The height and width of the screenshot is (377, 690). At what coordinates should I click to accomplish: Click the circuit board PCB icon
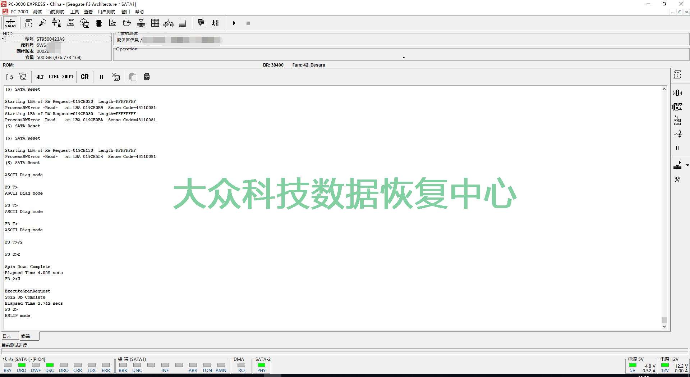click(113, 23)
